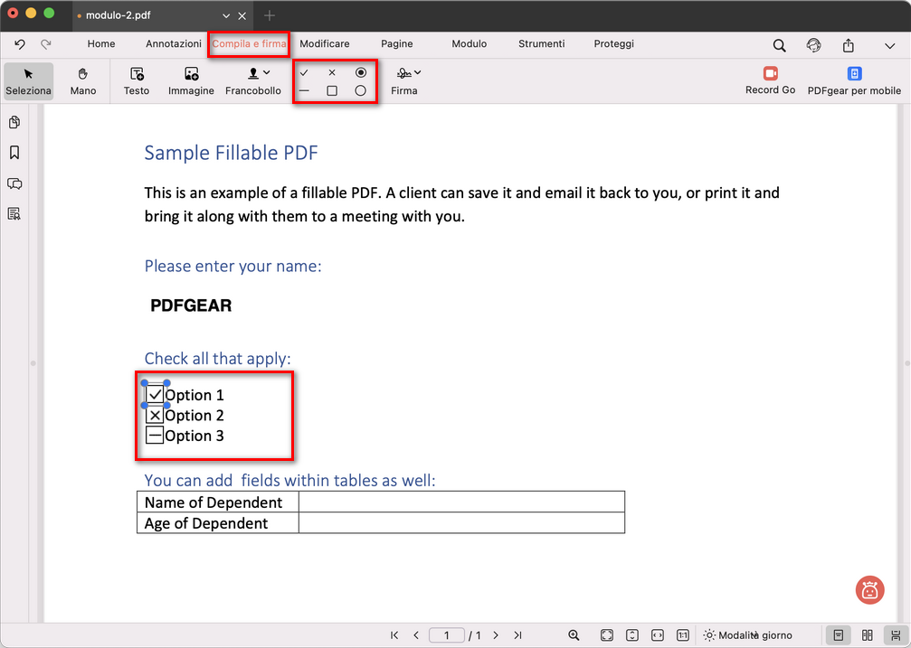911x648 pixels.
Task: Click the Firma signature icon
Action: 403,73
